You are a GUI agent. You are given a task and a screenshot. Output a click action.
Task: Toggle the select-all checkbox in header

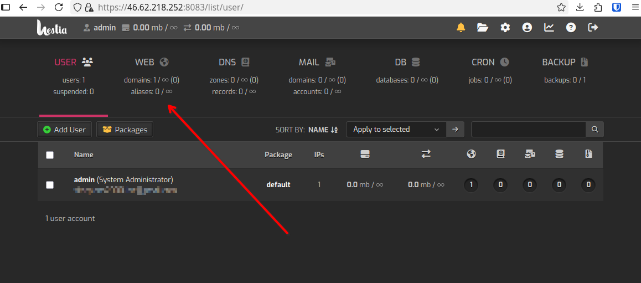point(50,155)
